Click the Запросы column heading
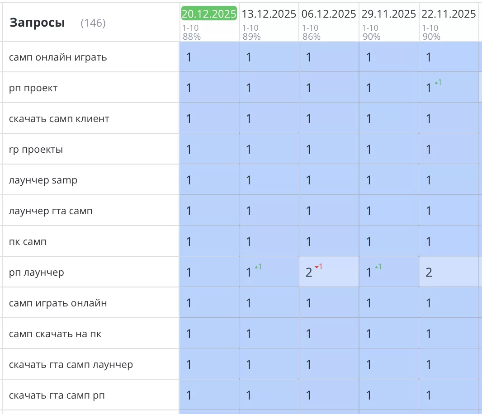This screenshot has height=414, width=482. point(37,23)
